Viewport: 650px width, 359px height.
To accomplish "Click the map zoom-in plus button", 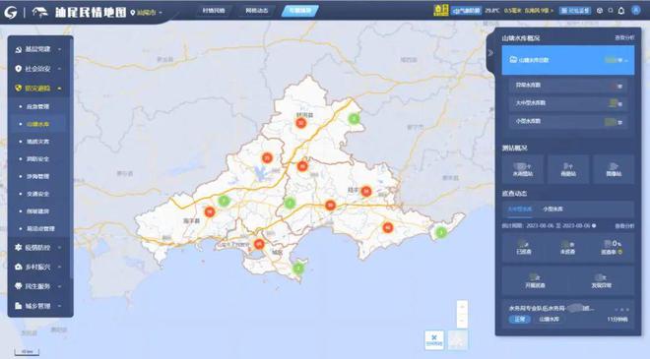I will pos(462,307).
